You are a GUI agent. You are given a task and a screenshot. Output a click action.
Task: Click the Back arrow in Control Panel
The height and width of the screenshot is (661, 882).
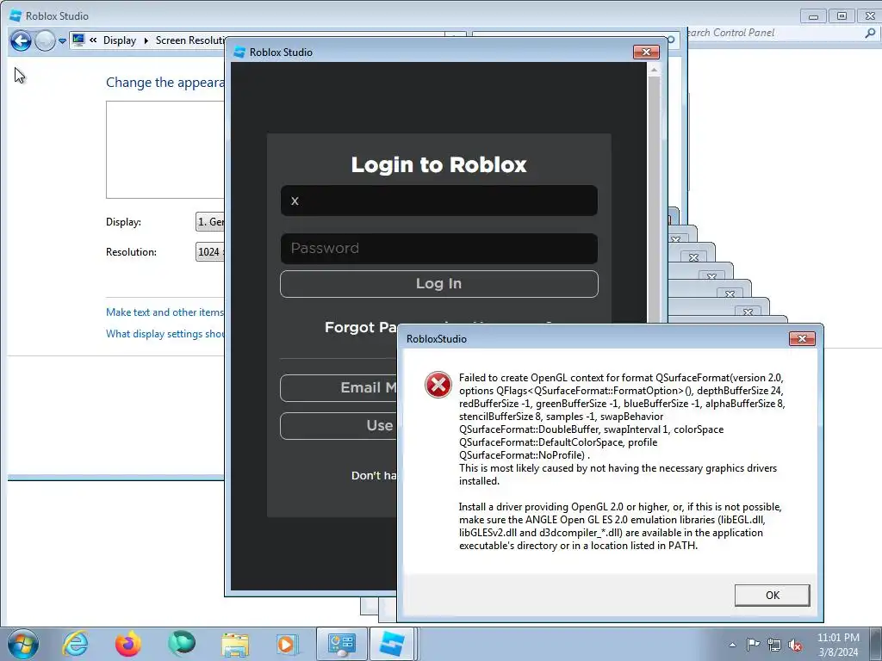pyautogui.click(x=21, y=40)
